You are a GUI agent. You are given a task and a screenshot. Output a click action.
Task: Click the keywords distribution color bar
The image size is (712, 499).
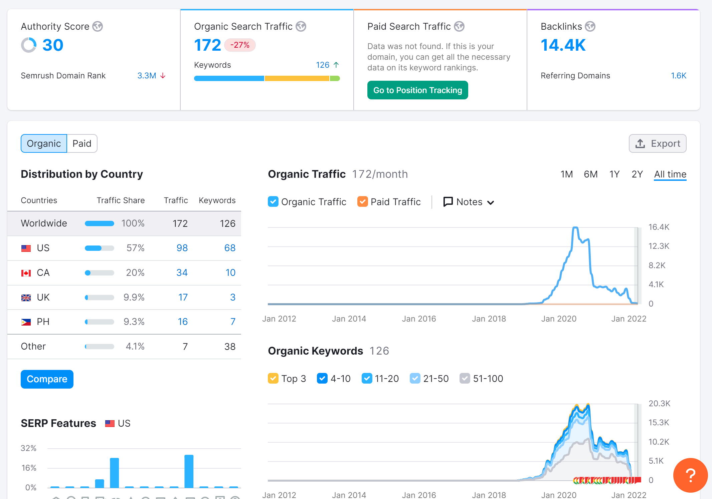267,78
